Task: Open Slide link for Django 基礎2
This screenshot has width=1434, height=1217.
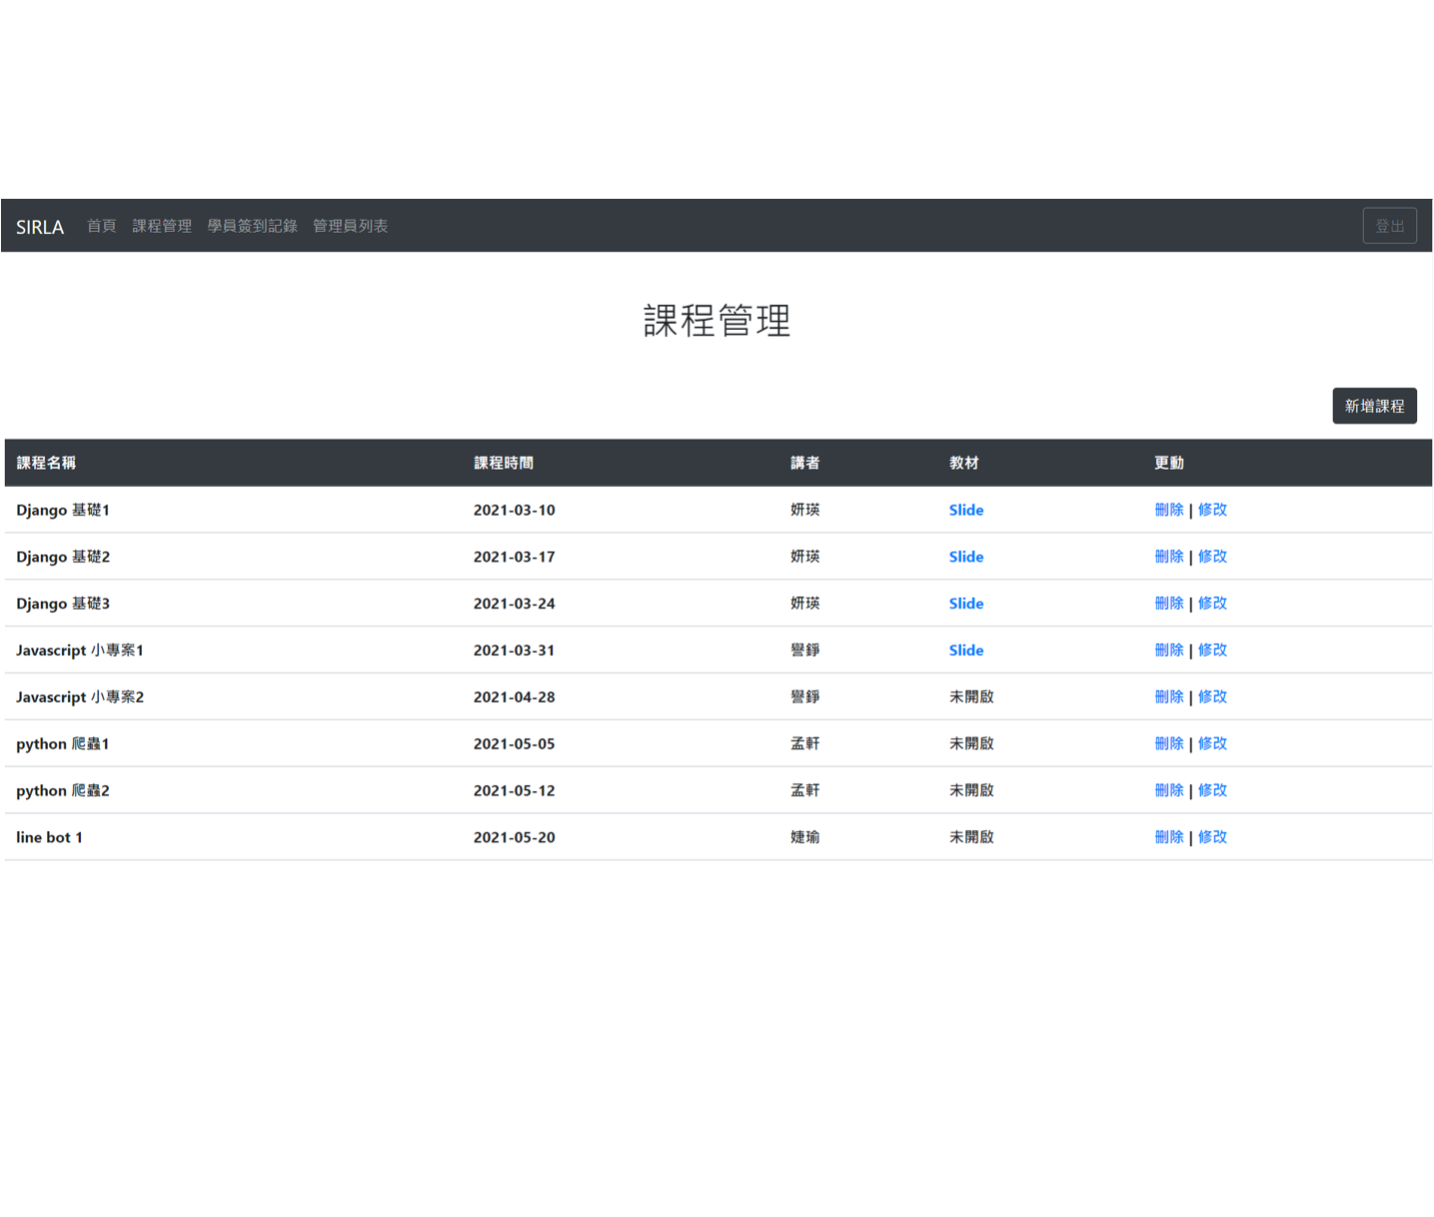Action: [x=965, y=557]
